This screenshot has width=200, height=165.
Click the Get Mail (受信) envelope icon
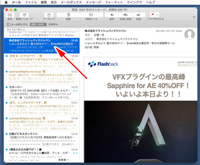pyautogui.click(x=10, y=15)
